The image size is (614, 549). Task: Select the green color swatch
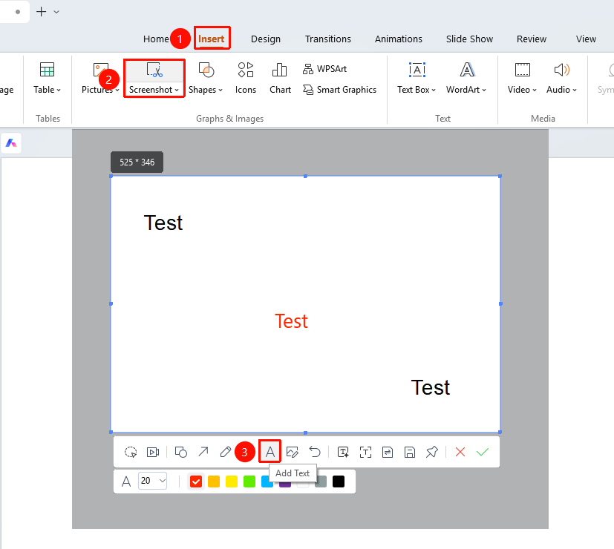(249, 481)
